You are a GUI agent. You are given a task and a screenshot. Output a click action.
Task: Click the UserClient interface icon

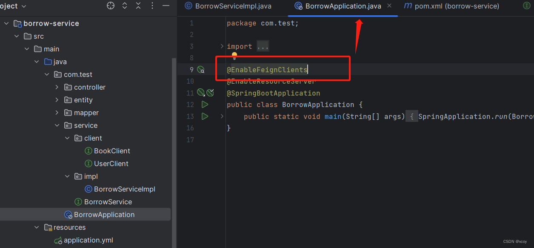point(89,163)
